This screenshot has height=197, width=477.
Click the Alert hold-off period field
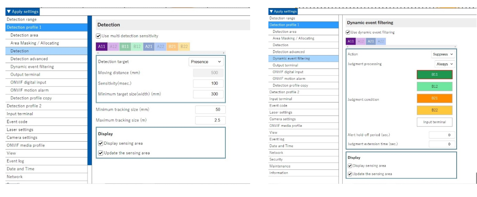[x=442, y=135]
